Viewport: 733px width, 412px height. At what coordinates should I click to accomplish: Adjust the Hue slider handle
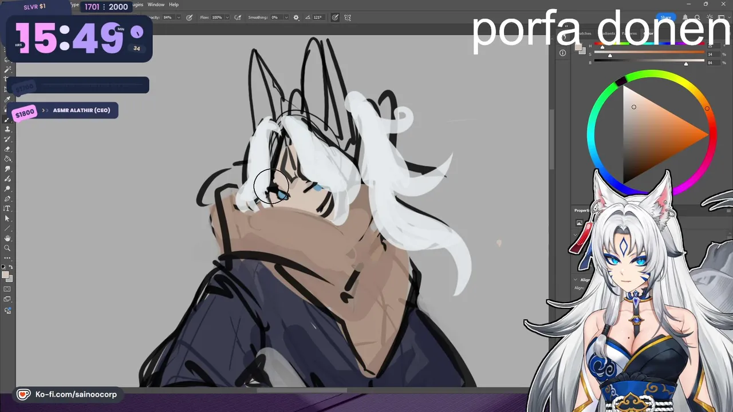(x=602, y=48)
